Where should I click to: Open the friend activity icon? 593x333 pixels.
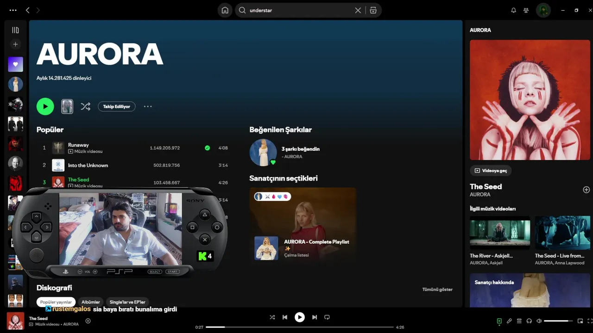click(526, 10)
